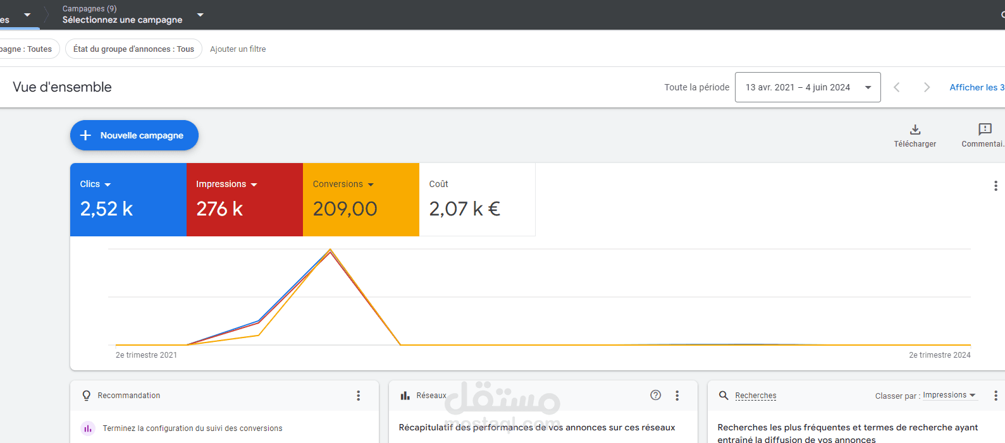Open Recherches card three-dot menu
The image size is (1005, 443).
(996, 396)
